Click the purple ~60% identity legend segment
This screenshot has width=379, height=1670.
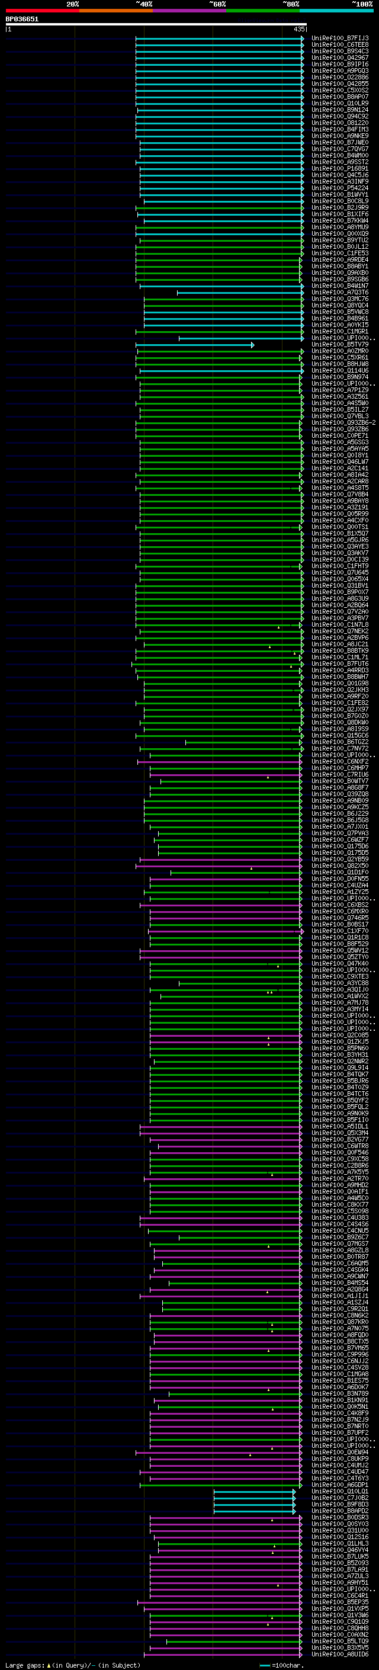pyautogui.click(x=189, y=11)
